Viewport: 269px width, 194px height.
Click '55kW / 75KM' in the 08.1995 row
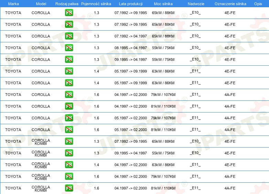pyautogui.click(x=163, y=48)
